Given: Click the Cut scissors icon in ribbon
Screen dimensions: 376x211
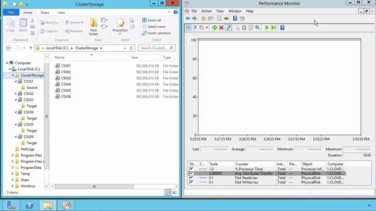Looking at the screenshot, I should 32,20.
